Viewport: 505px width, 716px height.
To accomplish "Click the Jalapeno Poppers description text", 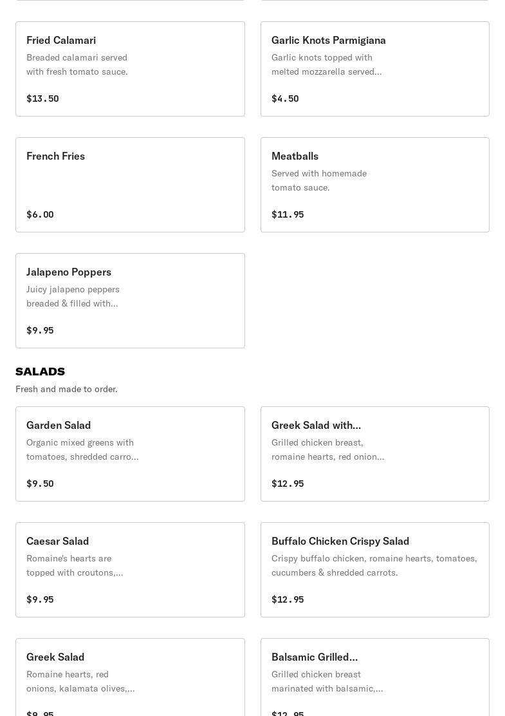I will (x=73, y=296).
